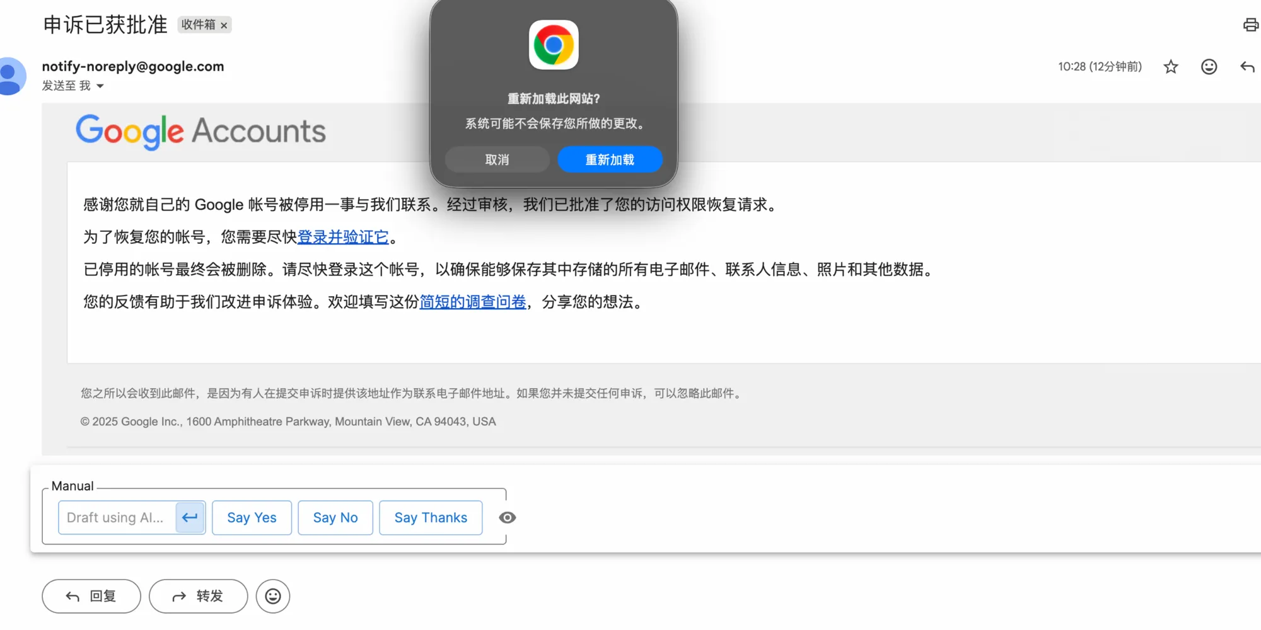Click the Say No quick reply
This screenshot has width=1261, height=630.
click(x=335, y=518)
